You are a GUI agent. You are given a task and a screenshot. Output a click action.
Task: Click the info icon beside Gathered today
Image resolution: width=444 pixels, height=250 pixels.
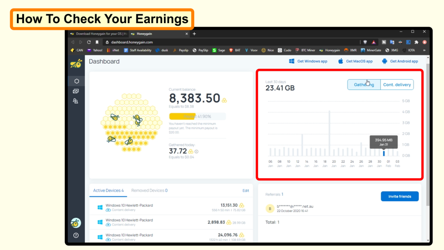click(x=197, y=152)
